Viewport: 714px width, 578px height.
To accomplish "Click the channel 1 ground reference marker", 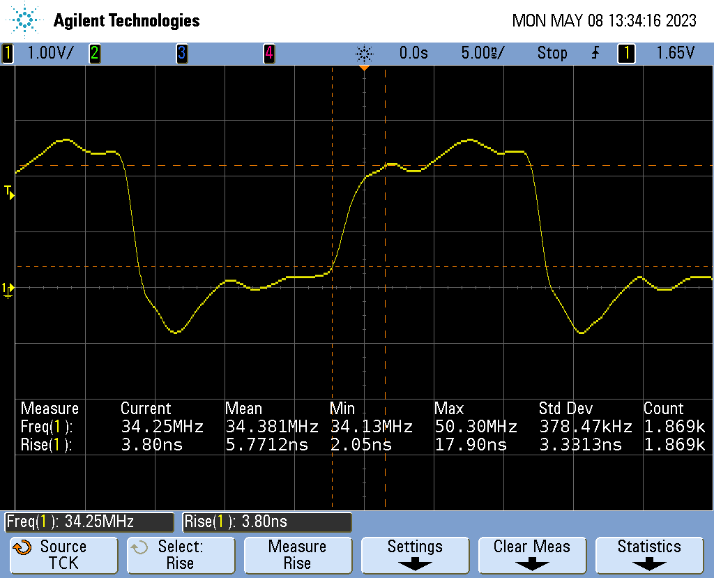I will pyautogui.click(x=8, y=289).
